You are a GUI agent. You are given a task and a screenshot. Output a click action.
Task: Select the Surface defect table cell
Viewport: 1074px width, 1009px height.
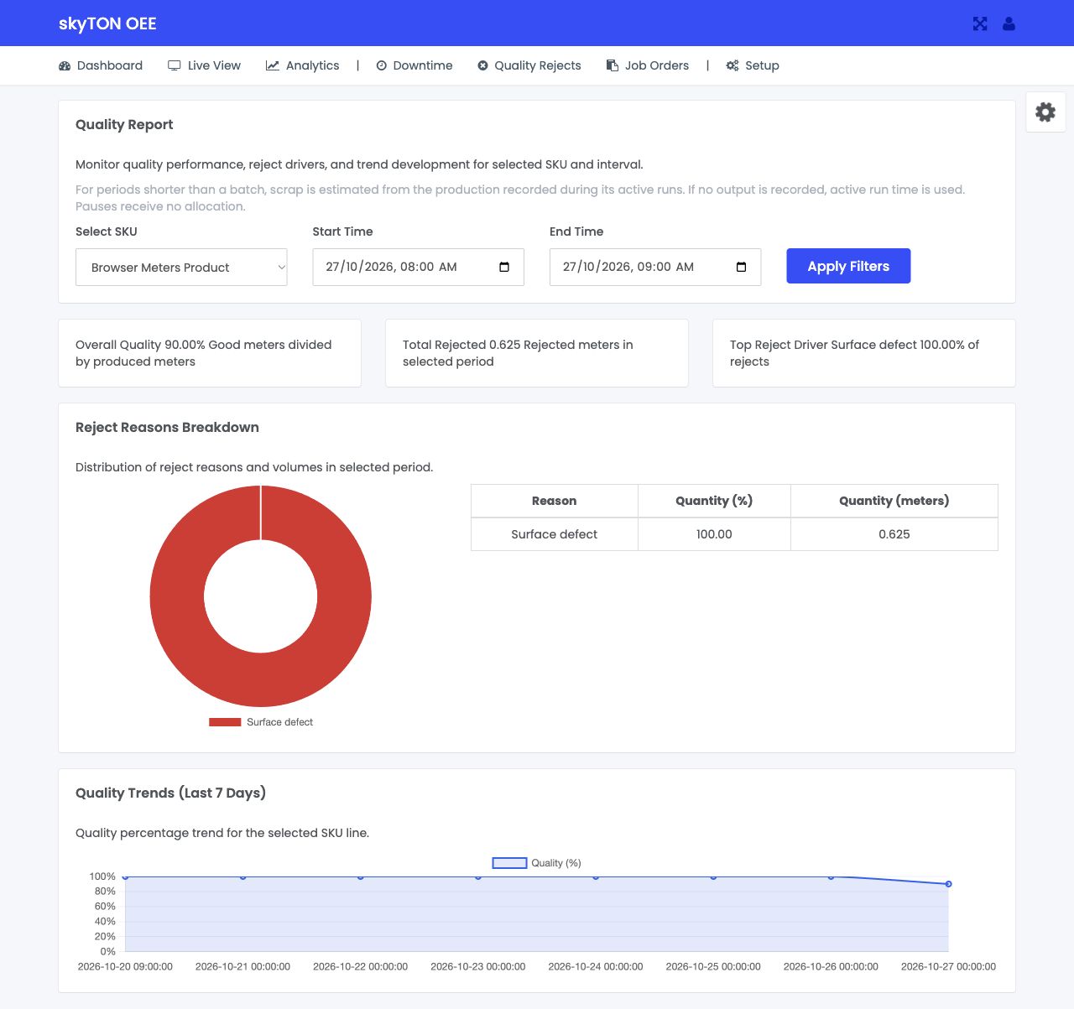click(555, 534)
